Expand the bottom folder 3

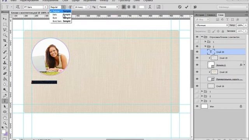[x=202, y=101]
